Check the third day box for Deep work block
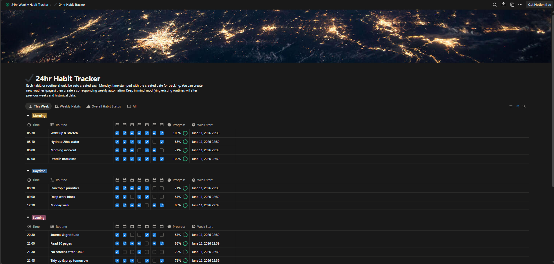Screen dimensions: 554x264 click(x=132, y=197)
